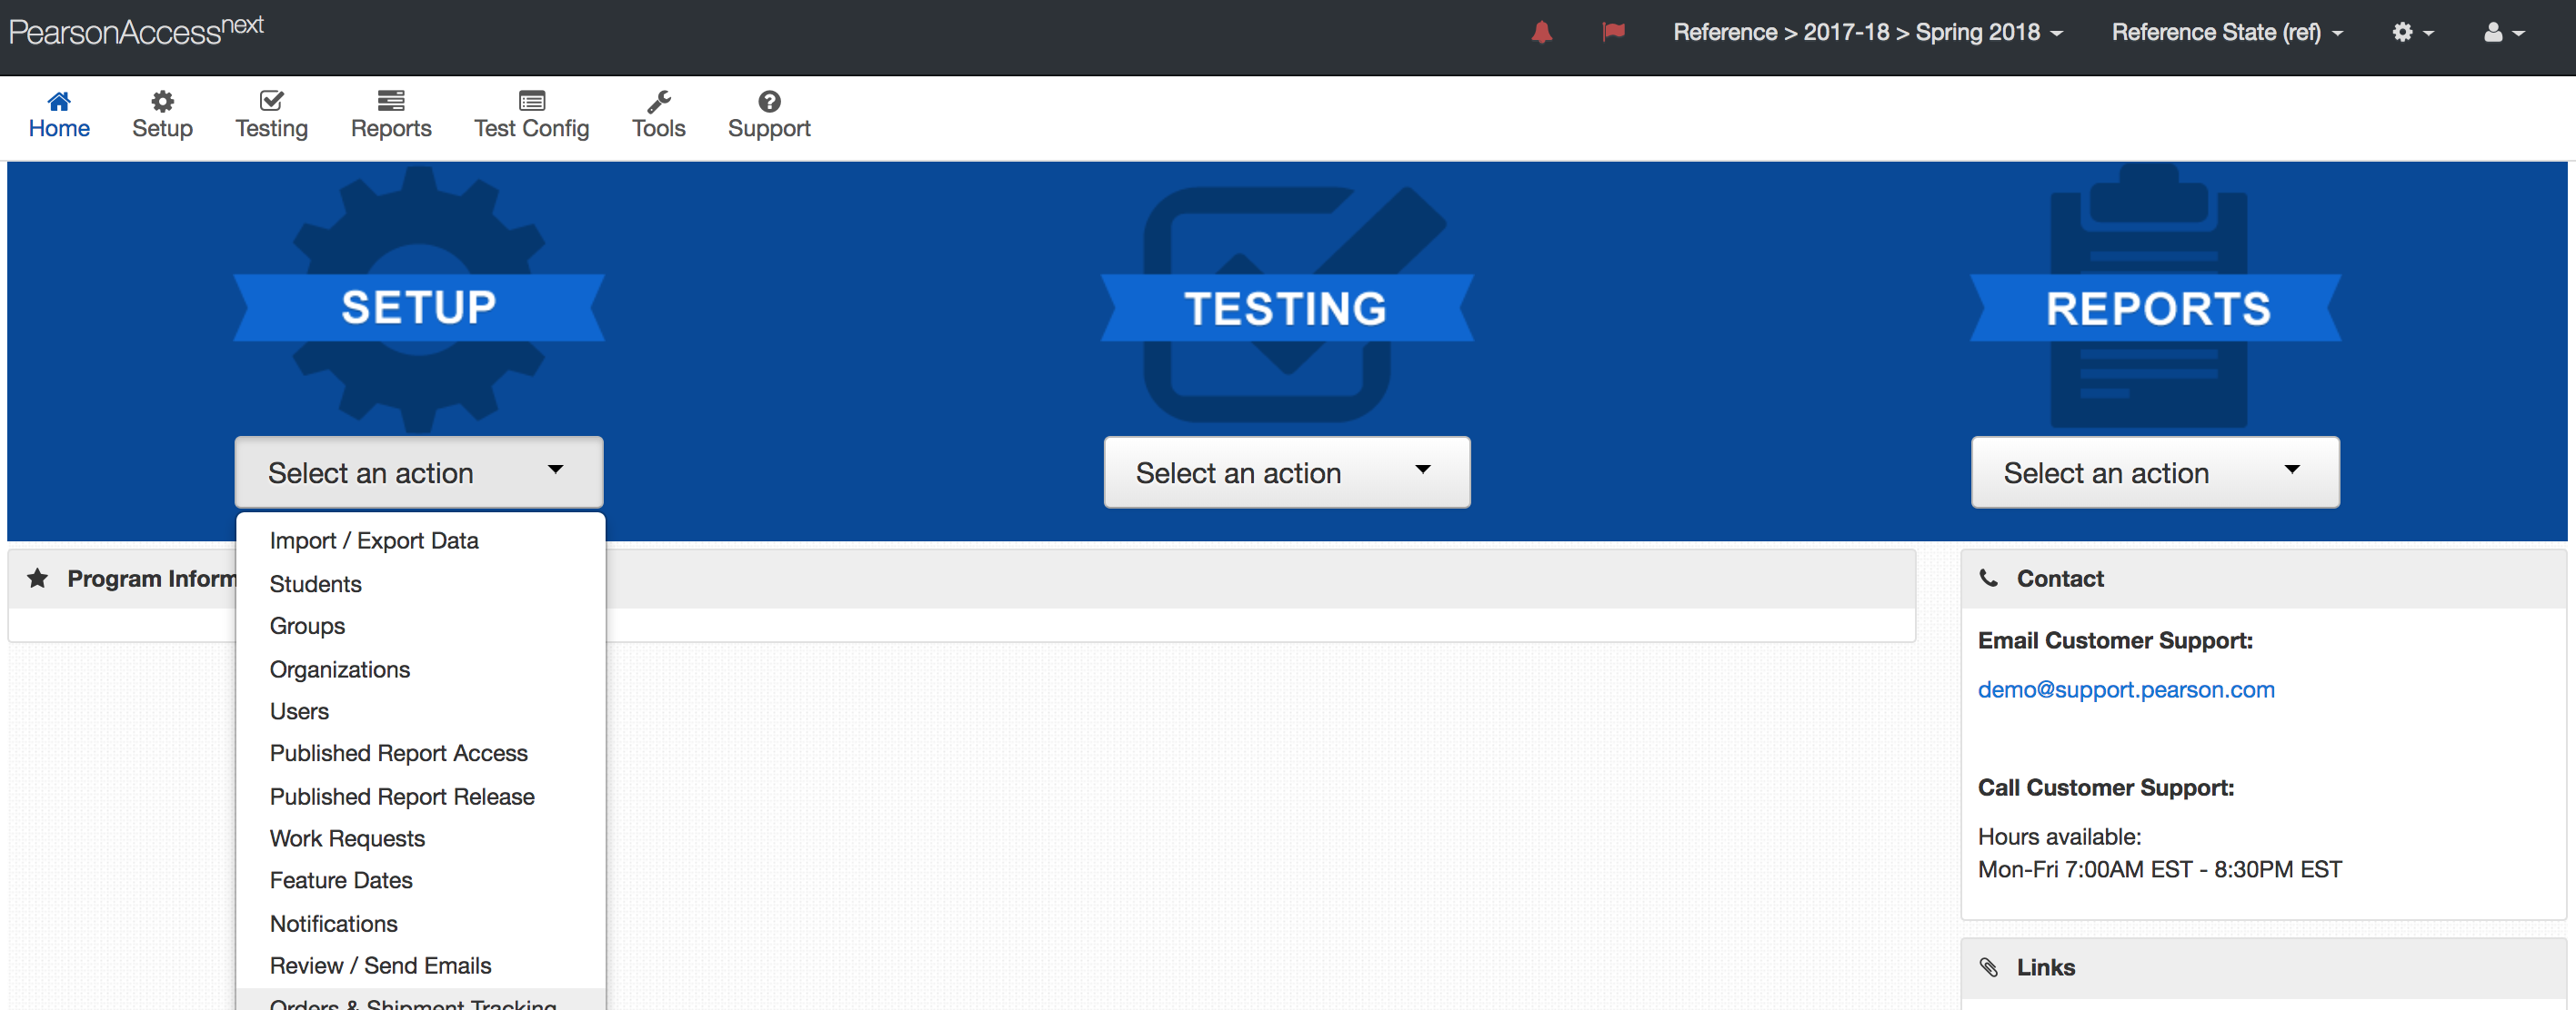The height and width of the screenshot is (1010, 2576).
Task: Click the Test Config icon
Action: pyautogui.click(x=531, y=101)
